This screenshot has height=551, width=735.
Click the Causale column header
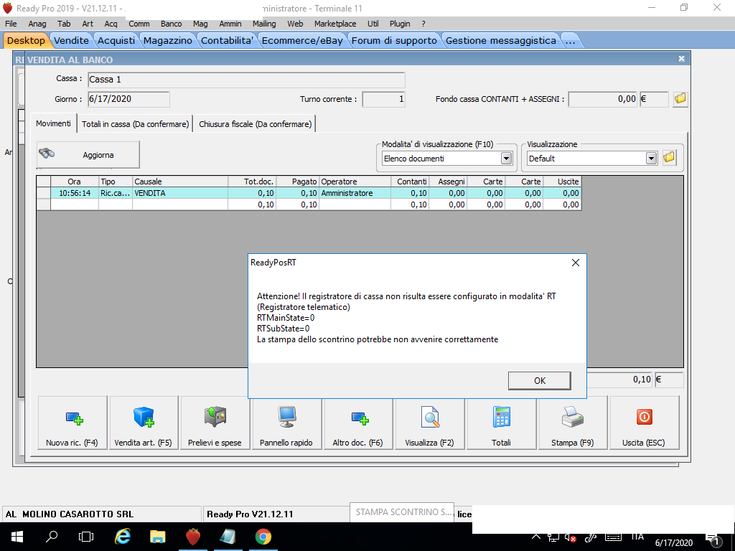click(180, 182)
